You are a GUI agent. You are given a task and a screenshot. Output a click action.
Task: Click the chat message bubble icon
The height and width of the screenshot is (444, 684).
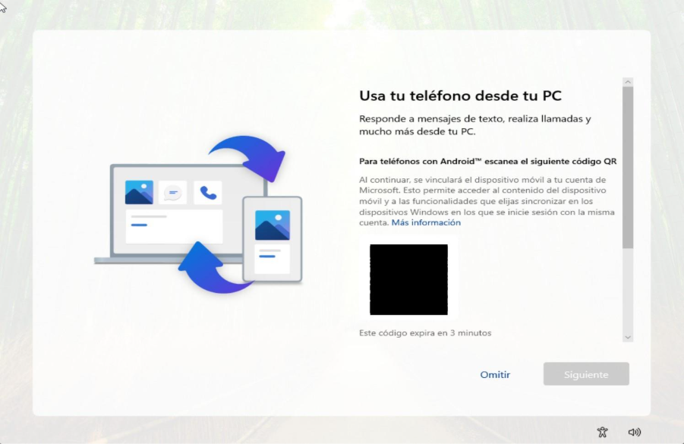click(173, 193)
